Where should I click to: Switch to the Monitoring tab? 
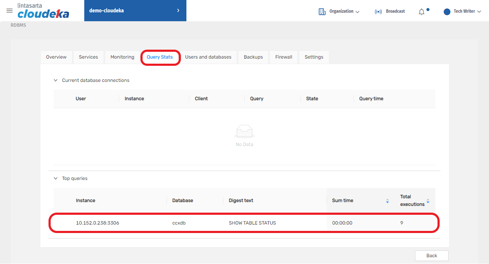(x=122, y=57)
